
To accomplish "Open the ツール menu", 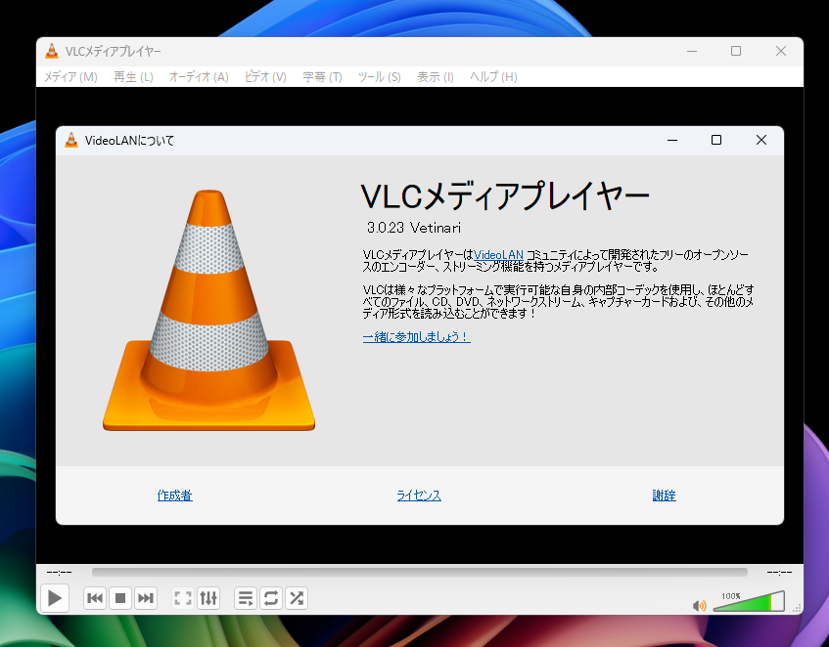I will pyautogui.click(x=379, y=76).
